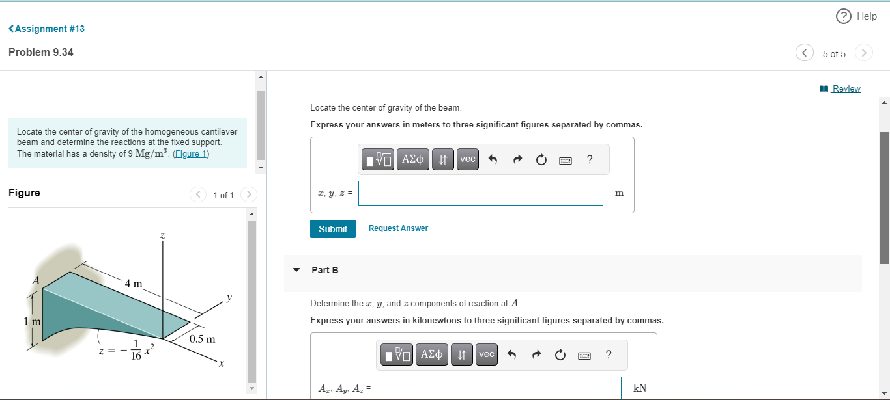
Task: Go to next problem arrow beside 5 of 5
Action: click(x=863, y=53)
